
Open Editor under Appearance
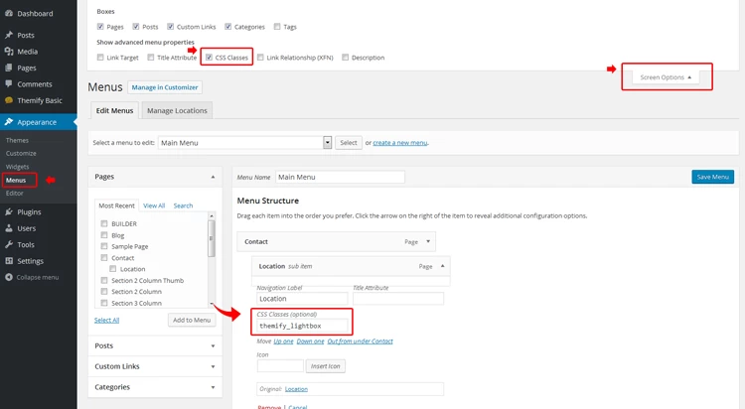pyautogui.click(x=14, y=194)
